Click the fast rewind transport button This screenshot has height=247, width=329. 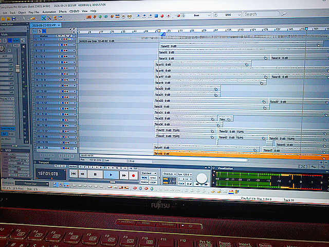(x=83, y=174)
